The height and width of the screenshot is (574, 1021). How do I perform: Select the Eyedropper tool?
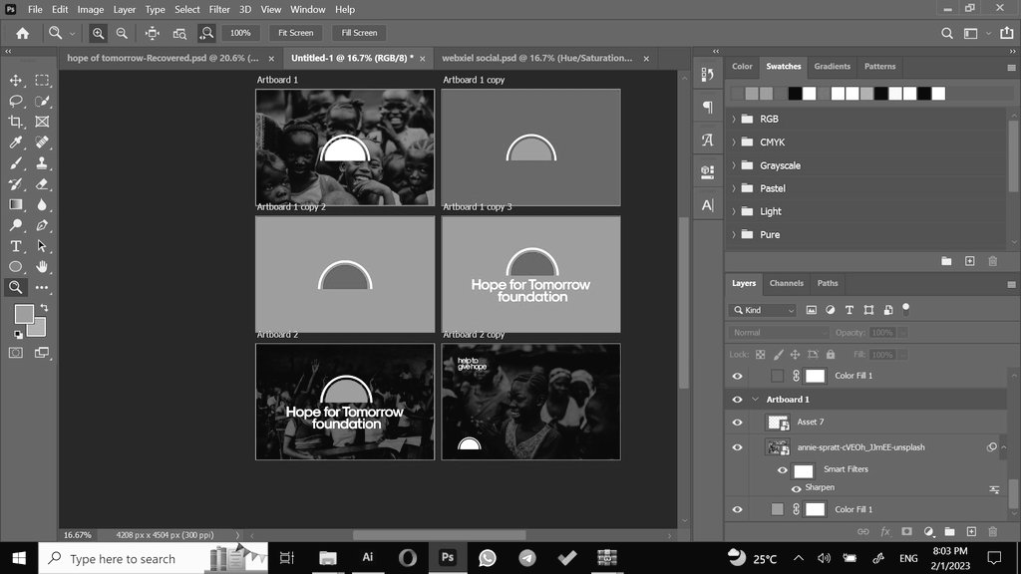click(16, 142)
